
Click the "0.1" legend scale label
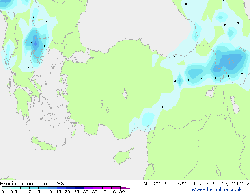5,191
